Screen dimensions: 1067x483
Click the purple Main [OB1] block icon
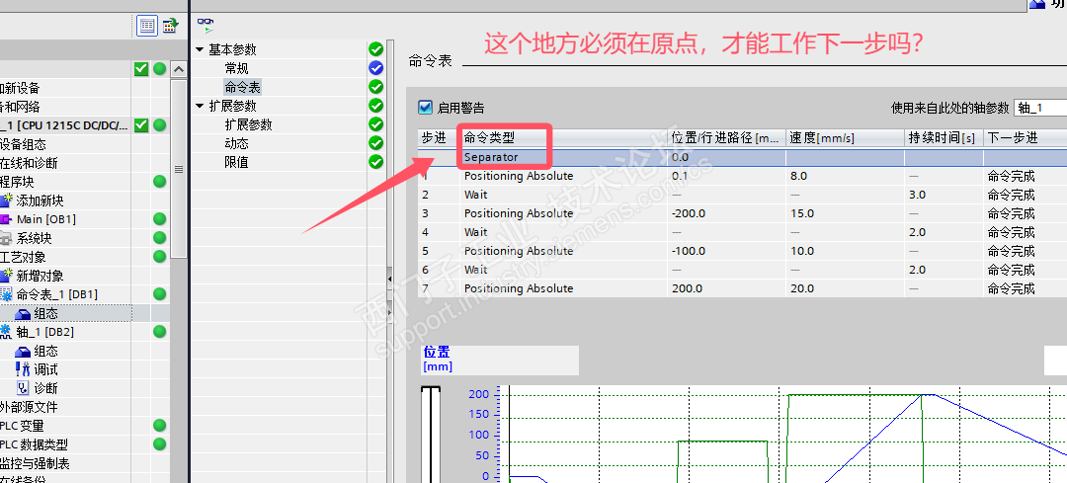click(x=6, y=219)
